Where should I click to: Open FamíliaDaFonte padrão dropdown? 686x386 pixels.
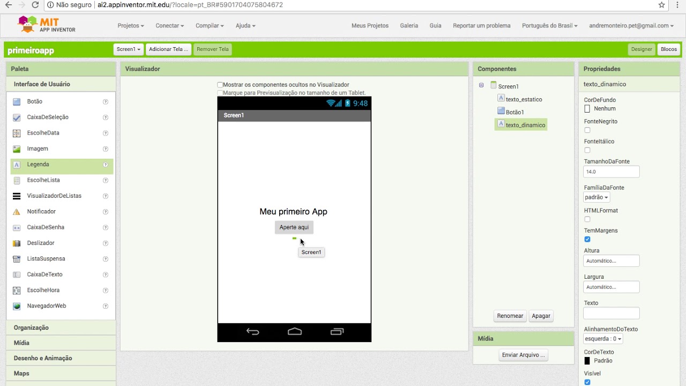(596, 197)
